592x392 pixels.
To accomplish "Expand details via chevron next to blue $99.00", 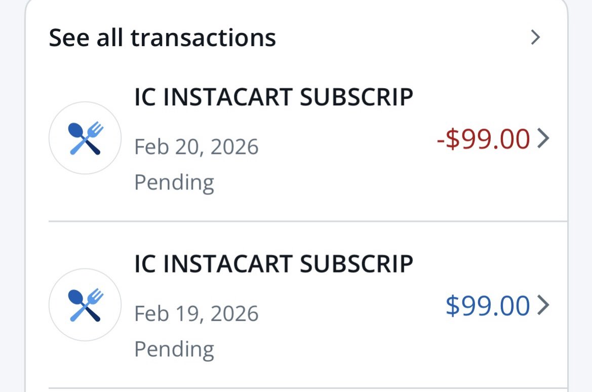I will coord(543,305).
